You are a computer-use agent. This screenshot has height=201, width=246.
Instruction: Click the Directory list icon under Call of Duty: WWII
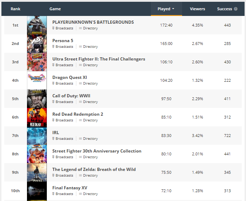click(80, 102)
